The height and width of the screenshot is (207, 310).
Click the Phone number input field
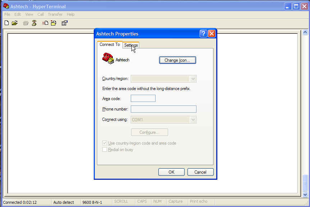pyautogui.click(x=163, y=109)
